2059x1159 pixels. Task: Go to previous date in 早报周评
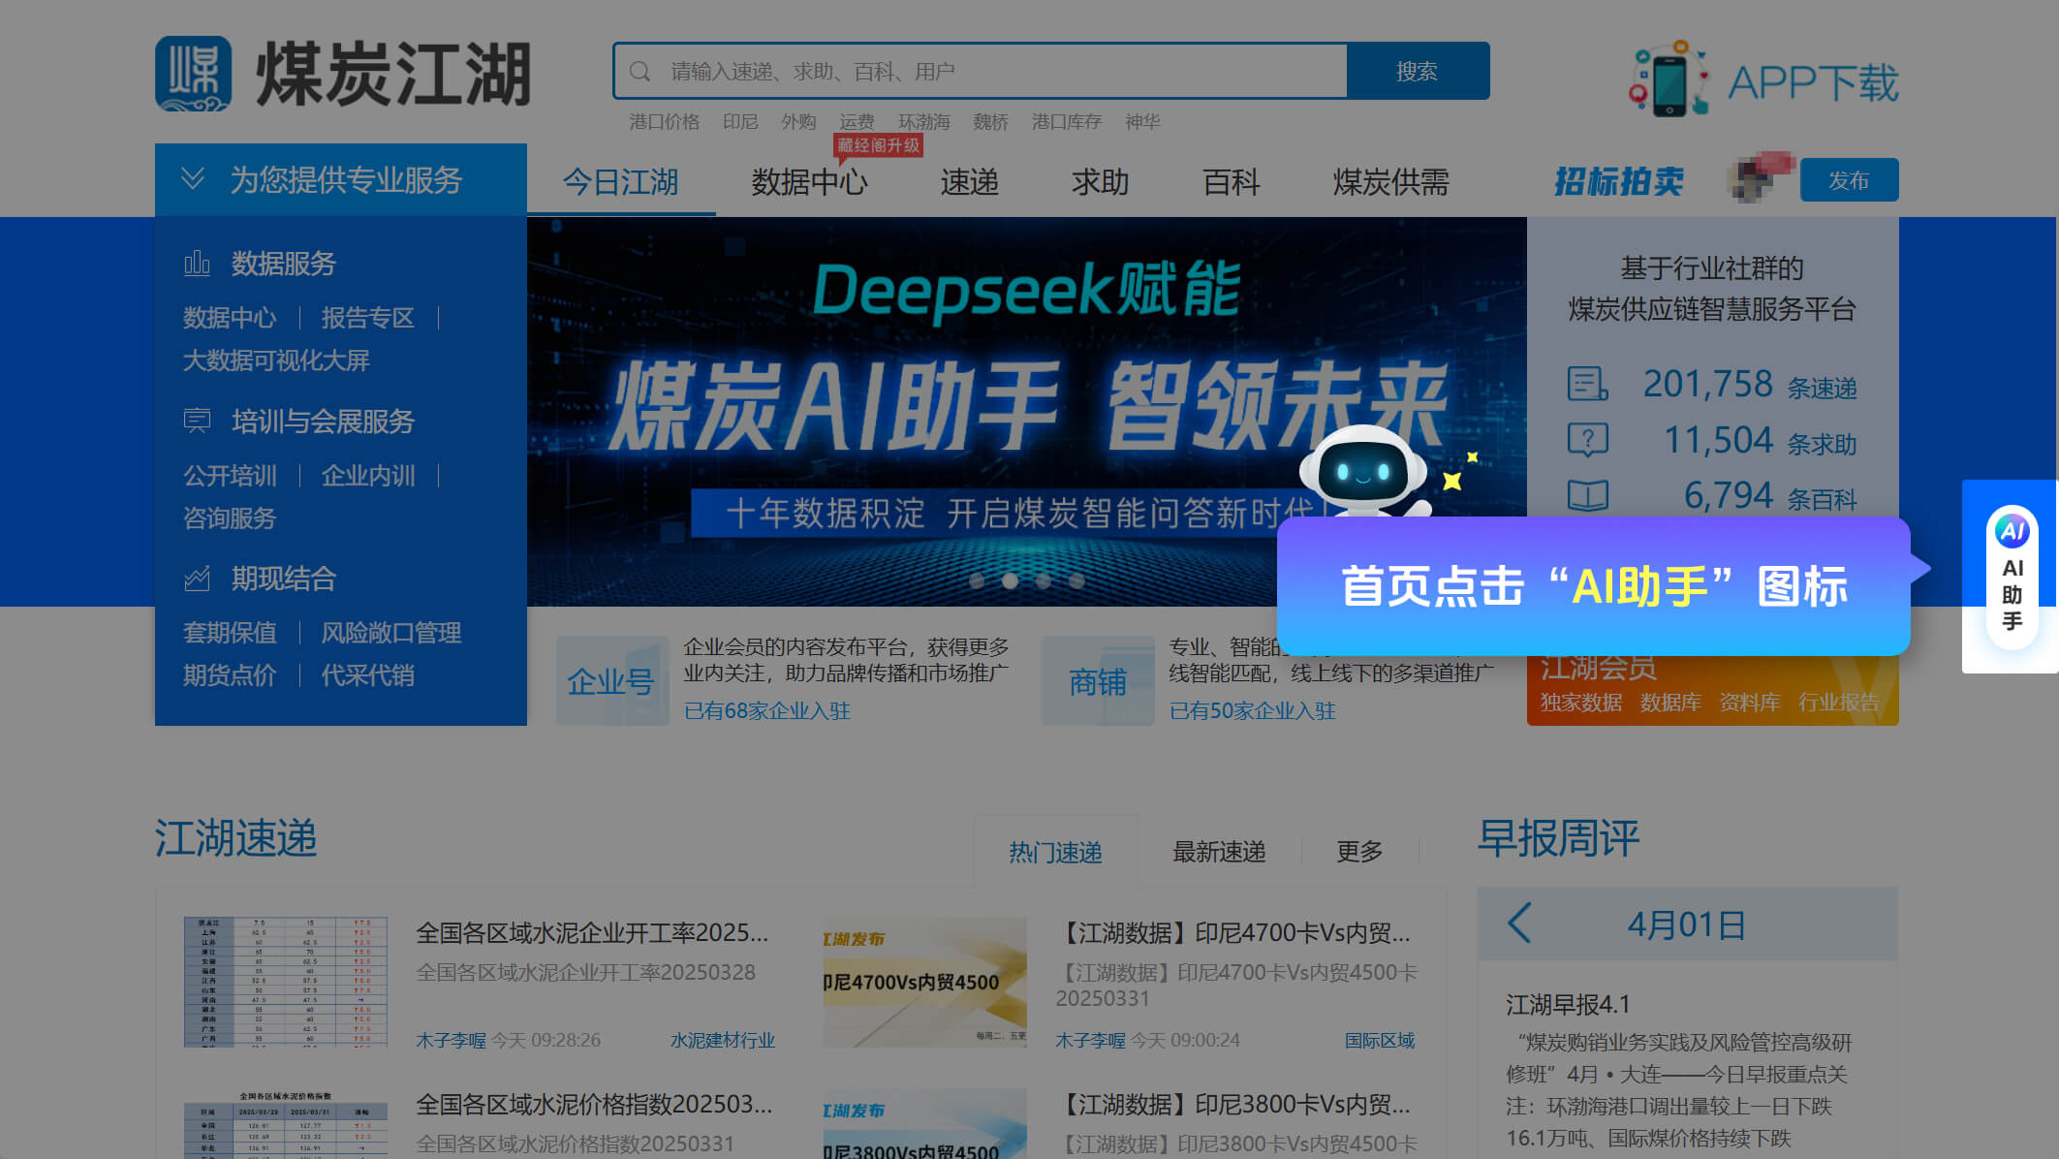click(1519, 924)
